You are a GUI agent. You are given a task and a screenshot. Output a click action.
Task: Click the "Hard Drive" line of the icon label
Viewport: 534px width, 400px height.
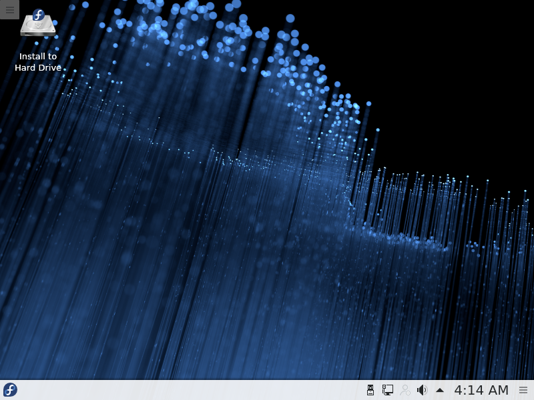point(38,67)
